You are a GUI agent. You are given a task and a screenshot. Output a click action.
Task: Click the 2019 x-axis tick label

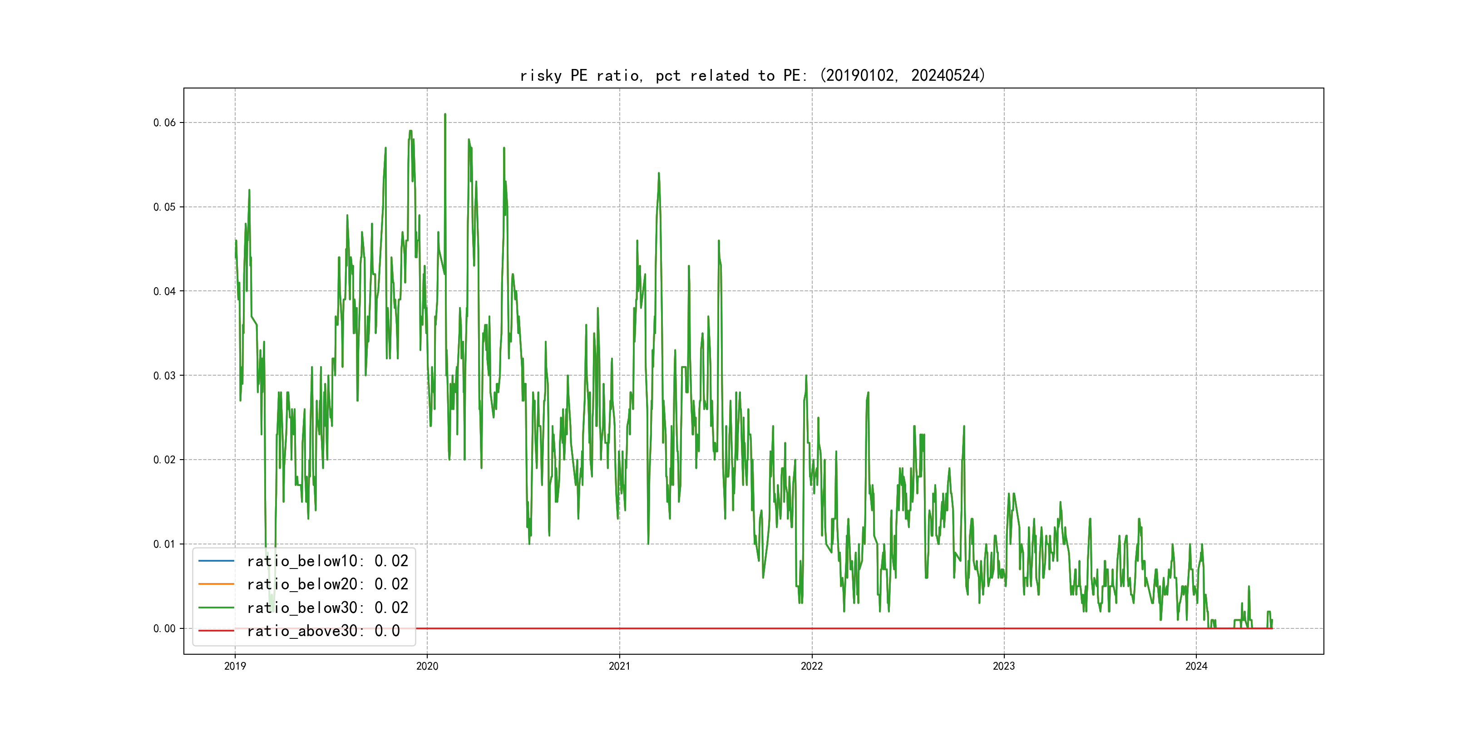pos(235,666)
